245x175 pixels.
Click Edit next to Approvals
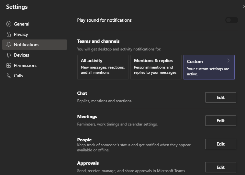(x=220, y=167)
